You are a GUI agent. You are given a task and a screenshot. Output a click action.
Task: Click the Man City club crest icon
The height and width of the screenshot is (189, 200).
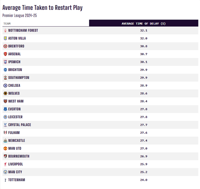tap(5, 172)
